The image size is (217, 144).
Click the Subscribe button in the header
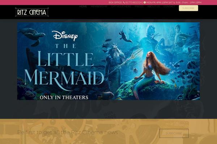188,8
